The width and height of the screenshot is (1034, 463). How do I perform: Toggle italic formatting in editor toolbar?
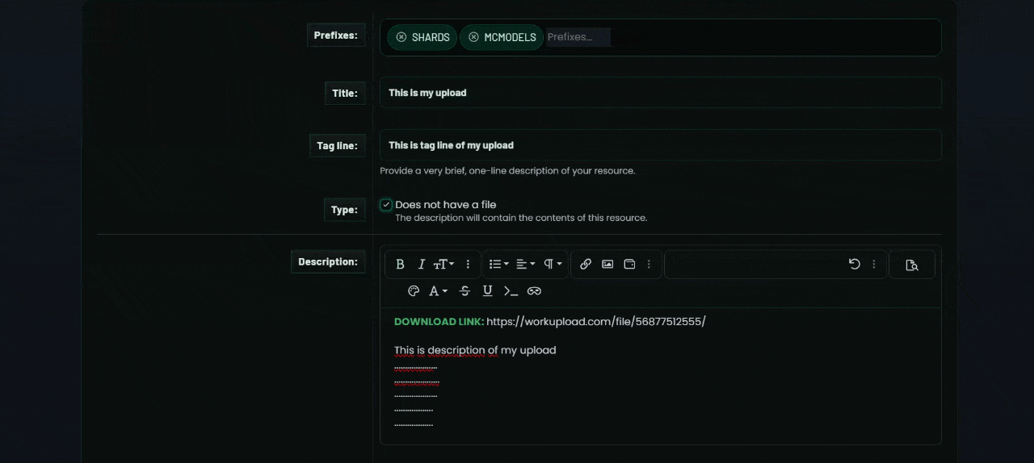pyautogui.click(x=421, y=264)
